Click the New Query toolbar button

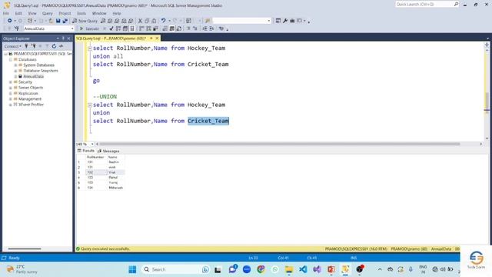click(x=85, y=21)
